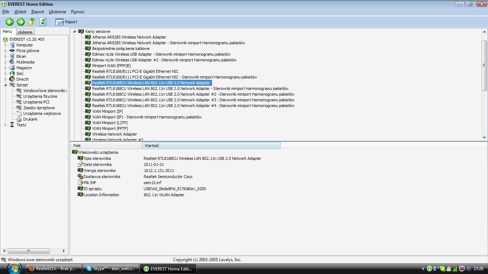Click the EVEREST Home Edition taskbar button
488x274 pixels.
[168, 269]
